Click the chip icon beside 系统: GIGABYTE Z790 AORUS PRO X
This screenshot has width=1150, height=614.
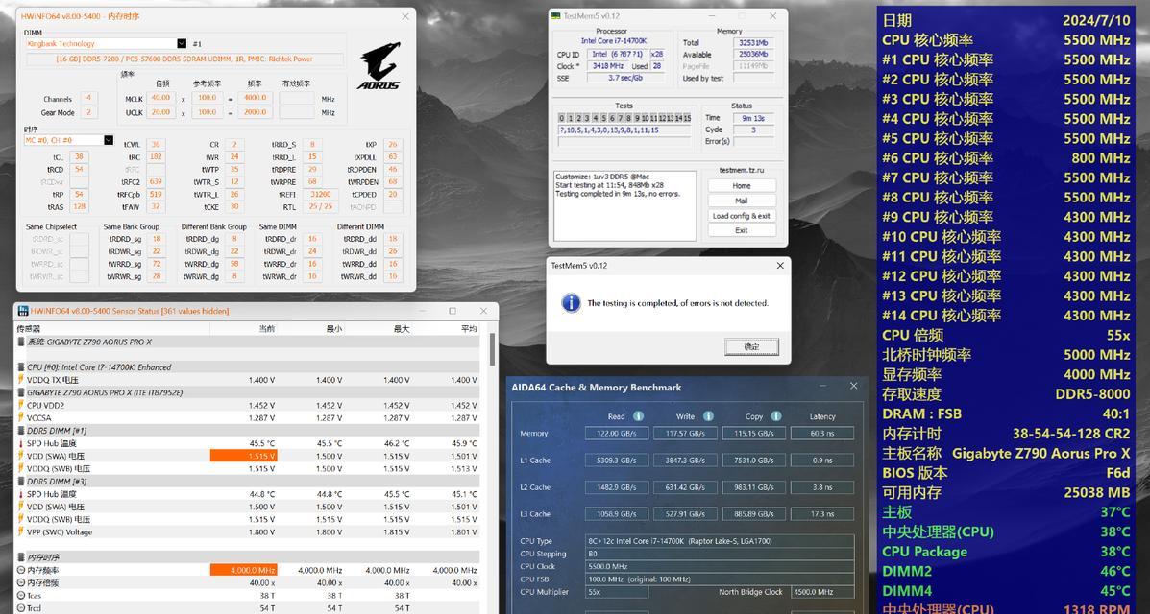click(x=20, y=342)
